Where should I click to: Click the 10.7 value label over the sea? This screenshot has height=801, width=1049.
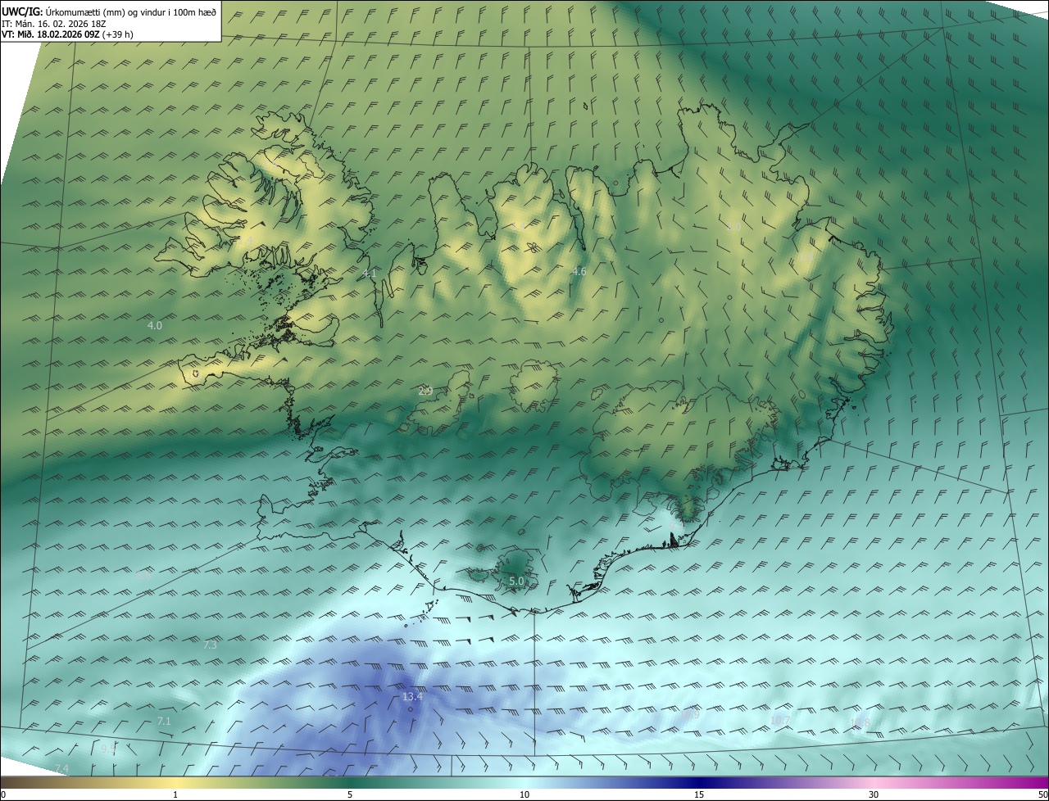point(780,721)
